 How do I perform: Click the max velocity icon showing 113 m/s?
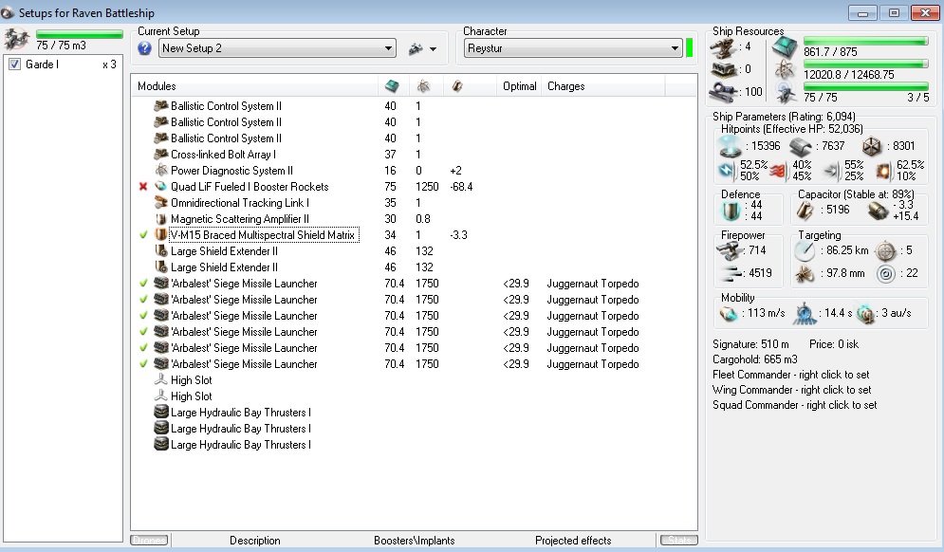(x=729, y=314)
